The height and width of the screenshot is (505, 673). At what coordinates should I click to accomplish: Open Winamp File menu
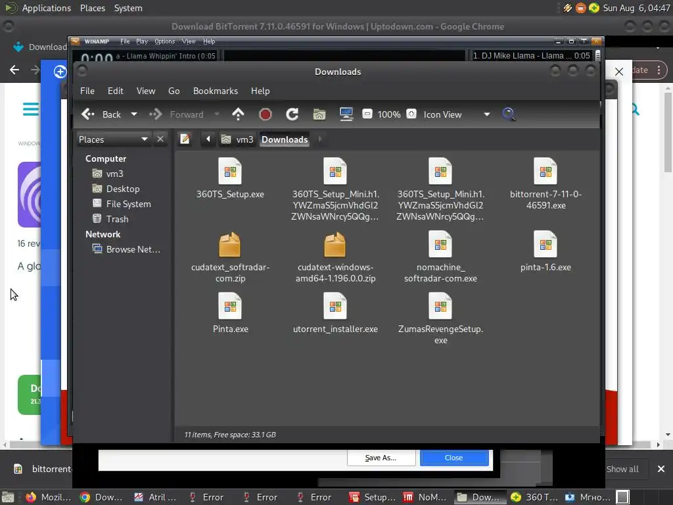tap(125, 41)
